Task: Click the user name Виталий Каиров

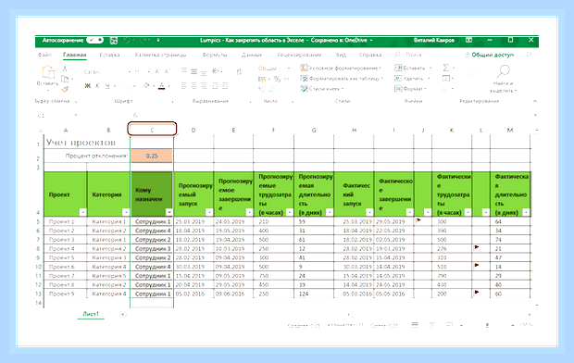Action: coord(434,40)
